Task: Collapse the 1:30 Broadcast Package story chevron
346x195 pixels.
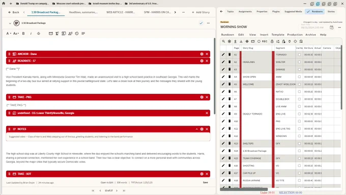Action: 10,23
